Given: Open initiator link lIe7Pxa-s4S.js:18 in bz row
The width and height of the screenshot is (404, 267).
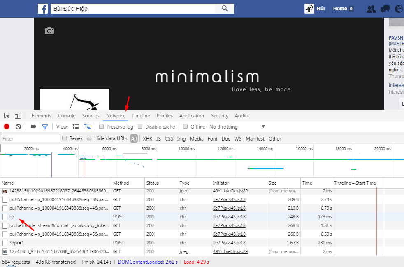Looking at the screenshot, I should tap(229, 217).
